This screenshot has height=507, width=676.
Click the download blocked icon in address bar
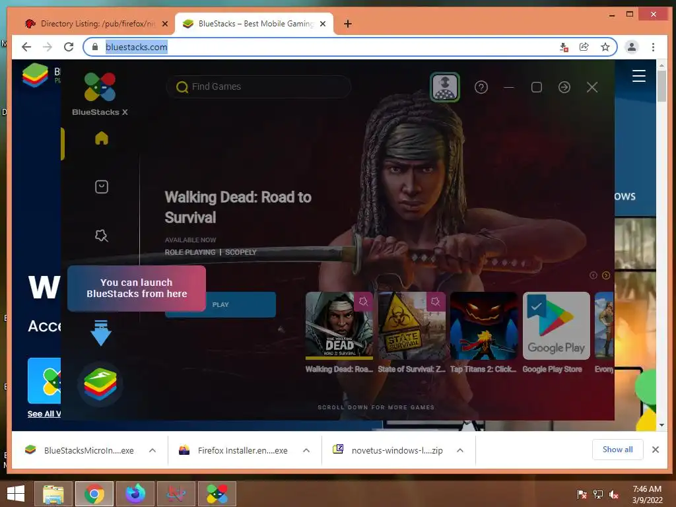click(x=564, y=47)
